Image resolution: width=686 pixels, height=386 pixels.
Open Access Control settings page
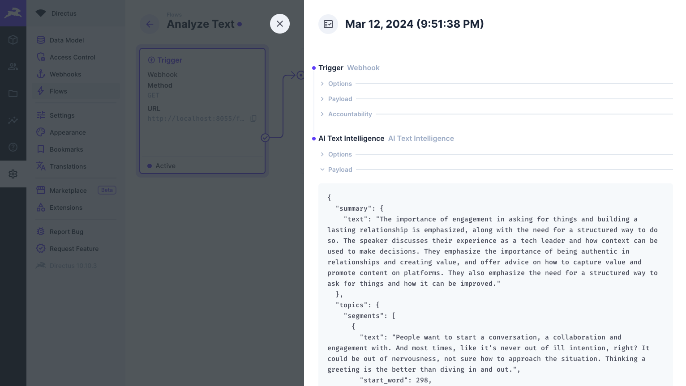76,57
